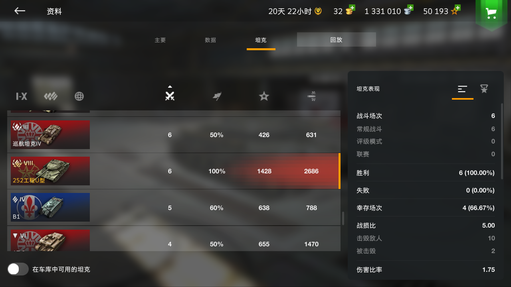Sort by average experience star icon
Image resolution: width=511 pixels, height=287 pixels.
264,96
